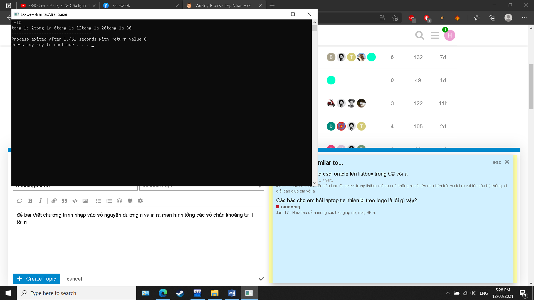Click the browser tab actions icon
The height and width of the screenshot is (300, 534).
[8, 6]
